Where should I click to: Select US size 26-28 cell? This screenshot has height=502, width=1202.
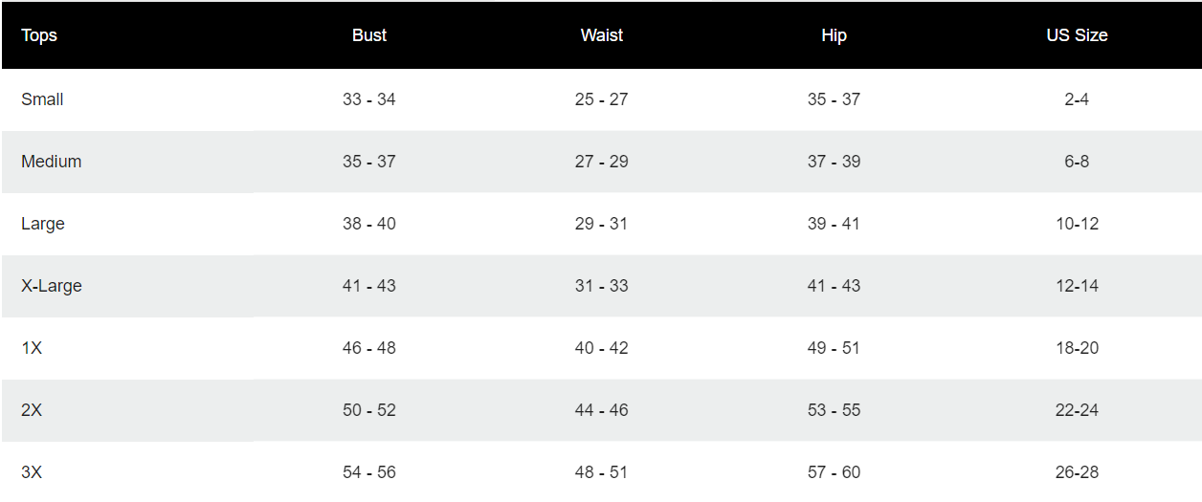tap(1077, 472)
